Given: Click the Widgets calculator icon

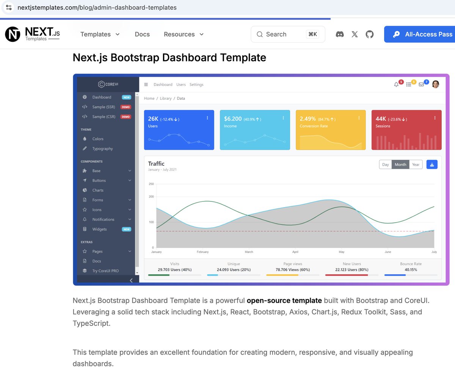Looking at the screenshot, I should (85, 229).
